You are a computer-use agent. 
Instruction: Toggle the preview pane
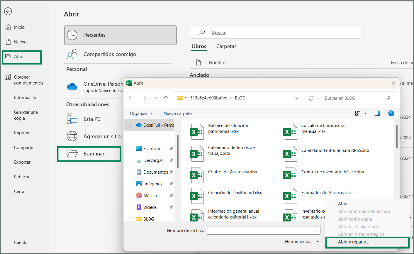(x=378, y=113)
